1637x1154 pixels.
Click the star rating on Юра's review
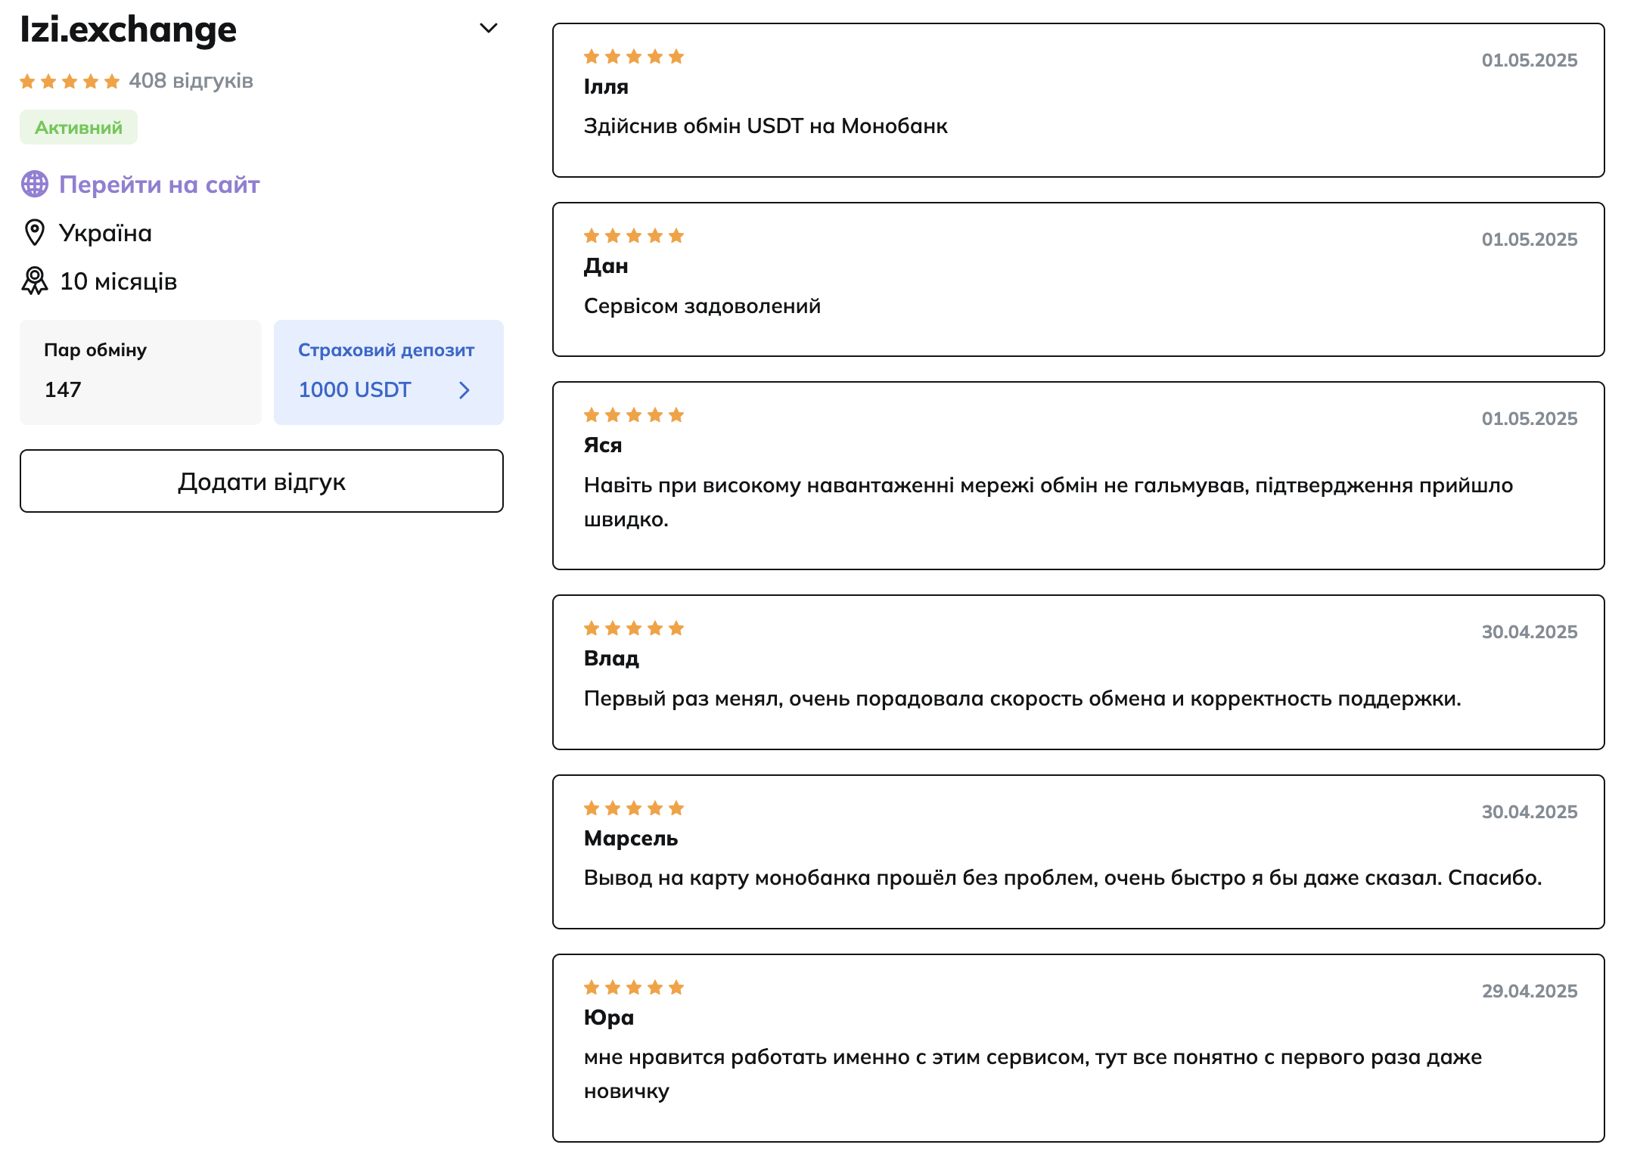[x=634, y=988]
